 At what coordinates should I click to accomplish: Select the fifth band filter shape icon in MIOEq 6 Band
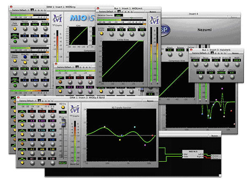click(22, 149)
